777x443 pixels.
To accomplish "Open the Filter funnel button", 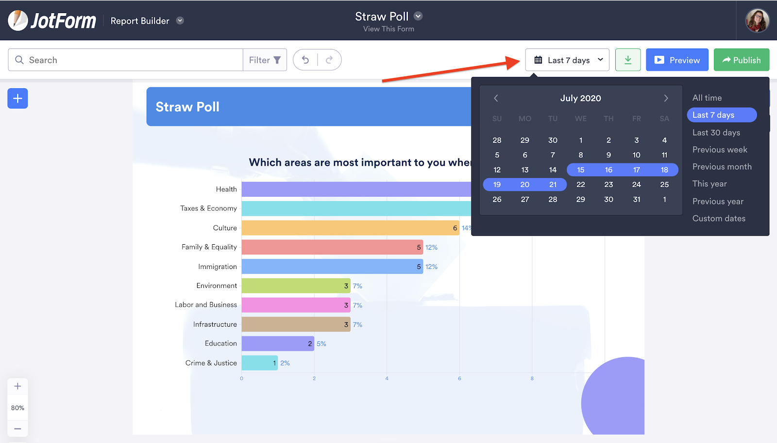I will pyautogui.click(x=265, y=60).
